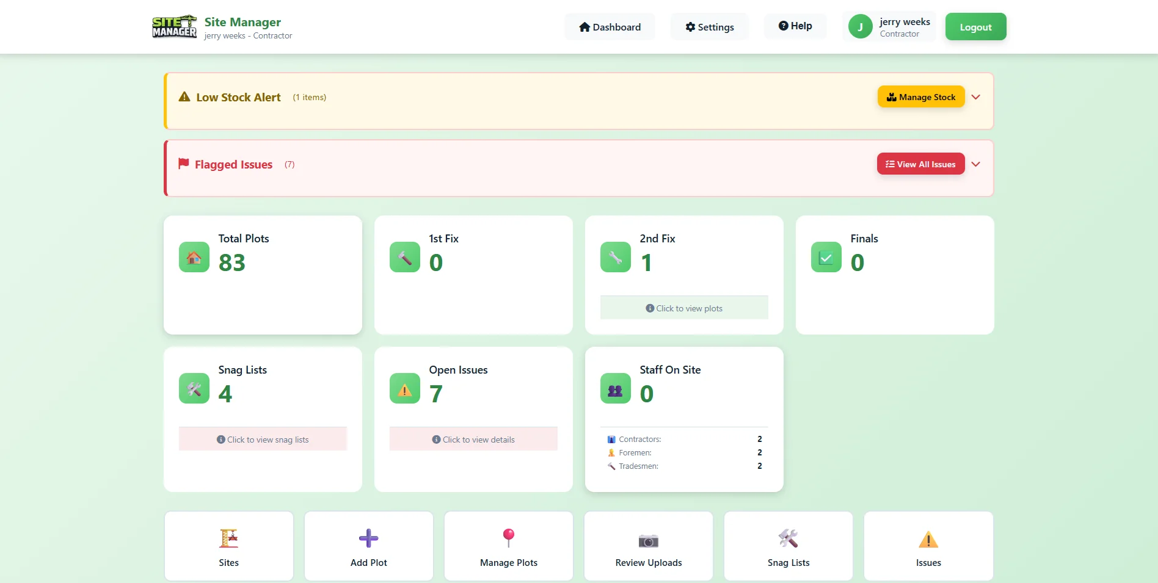This screenshot has width=1158, height=583.
Task: Click the Staff On Site people icon
Action: pyautogui.click(x=615, y=388)
